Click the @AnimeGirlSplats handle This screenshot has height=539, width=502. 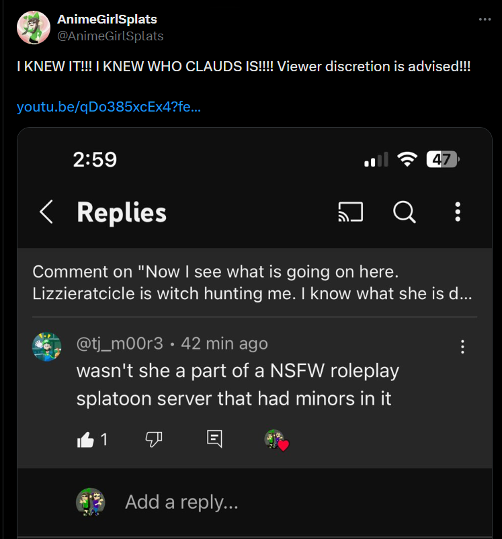110,36
